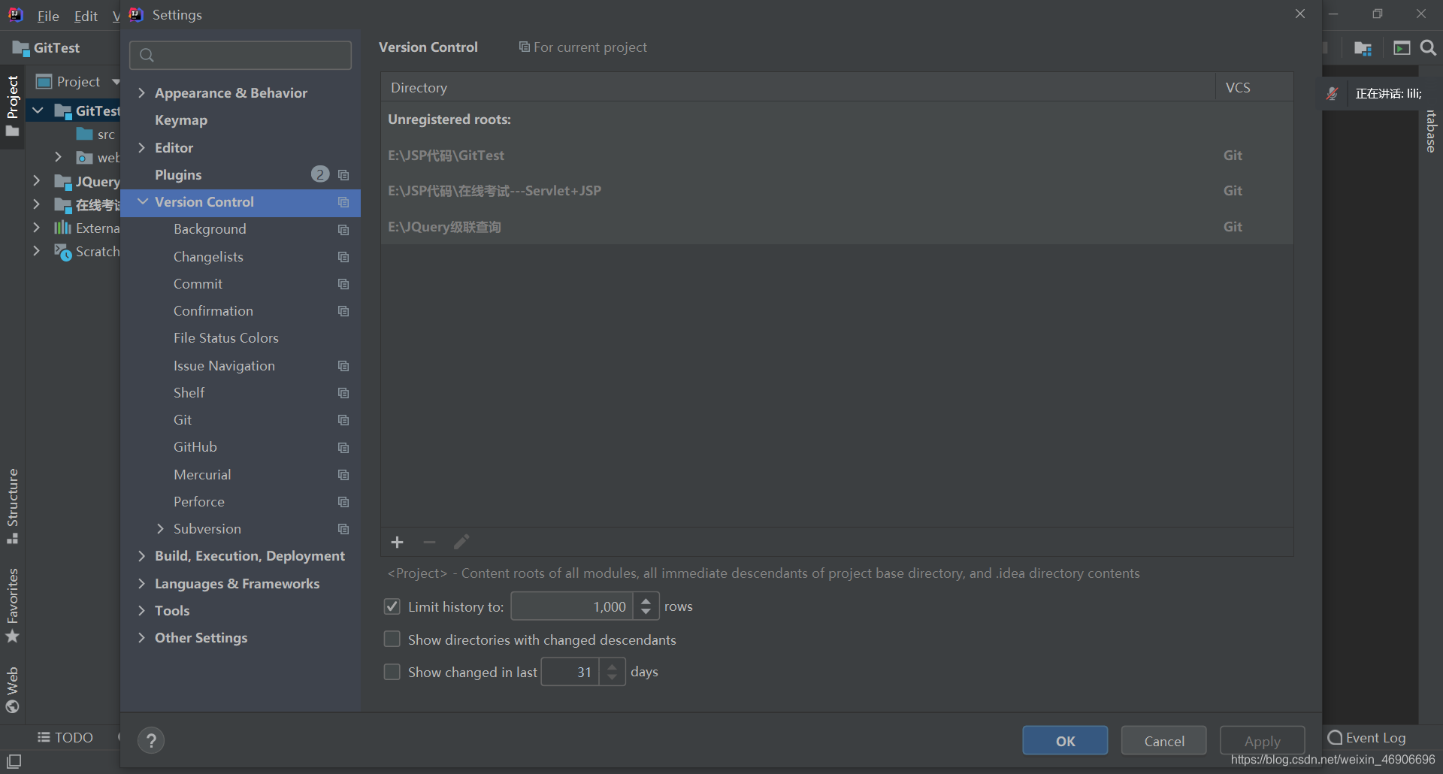Select the E:\JQuery级联查询 unregistered root row
Viewport: 1443px width, 774px height.
click(x=836, y=227)
